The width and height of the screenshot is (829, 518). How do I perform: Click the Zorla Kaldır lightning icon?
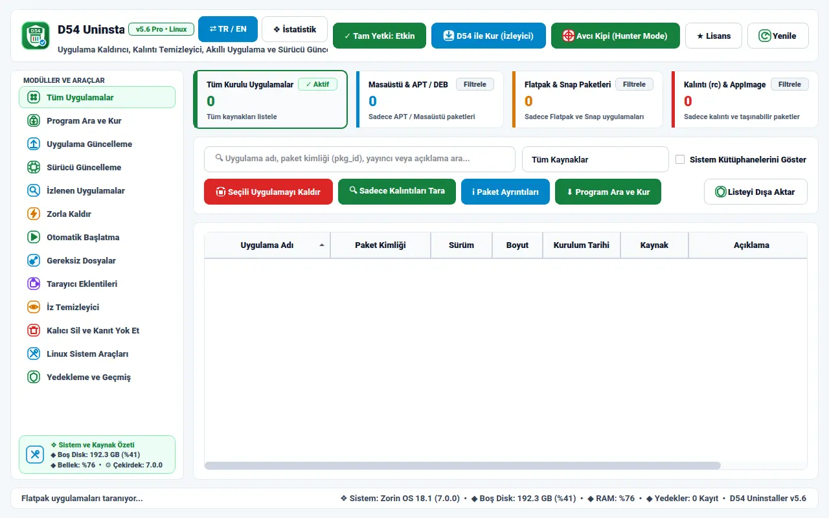coord(34,214)
